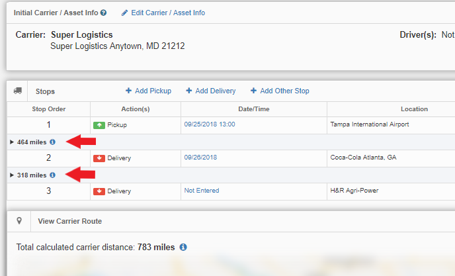Open the 09/25/2018 13:00 pickup date link
The image size is (455, 276).
210,124
